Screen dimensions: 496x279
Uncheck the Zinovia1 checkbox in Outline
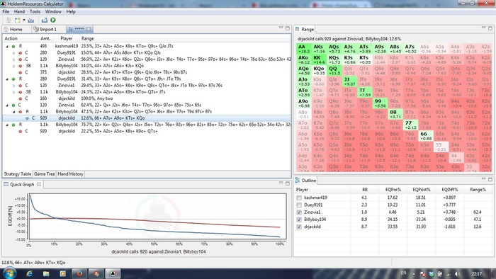299,212
